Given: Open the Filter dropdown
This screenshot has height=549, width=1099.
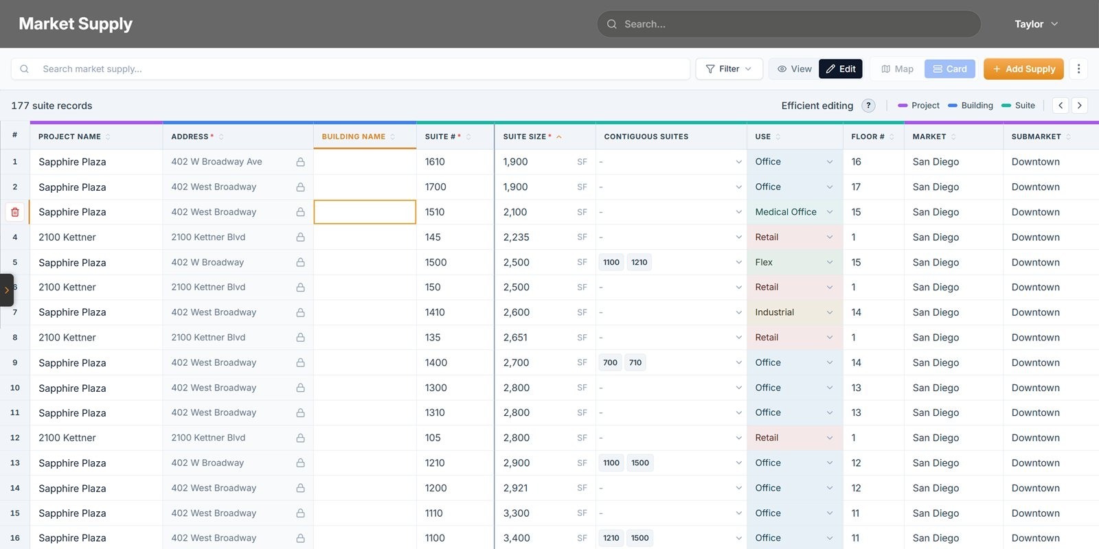Looking at the screenshot, I should [729, 69].
